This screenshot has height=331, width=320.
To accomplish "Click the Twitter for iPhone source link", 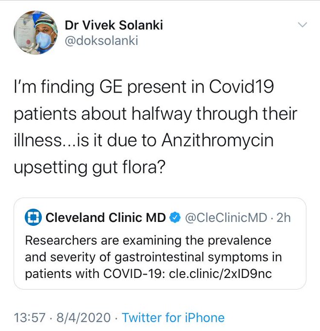I will tap(173, 318).
